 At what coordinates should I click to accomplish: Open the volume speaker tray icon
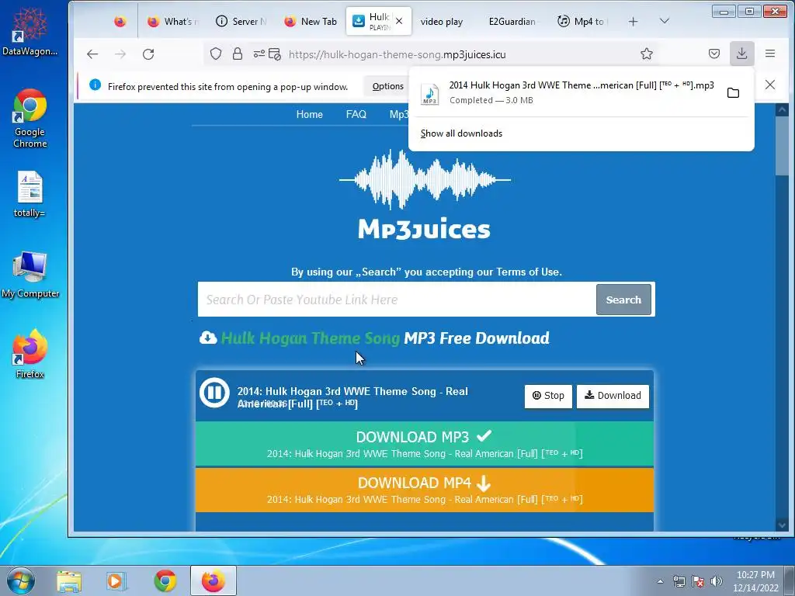click(717, 581)
